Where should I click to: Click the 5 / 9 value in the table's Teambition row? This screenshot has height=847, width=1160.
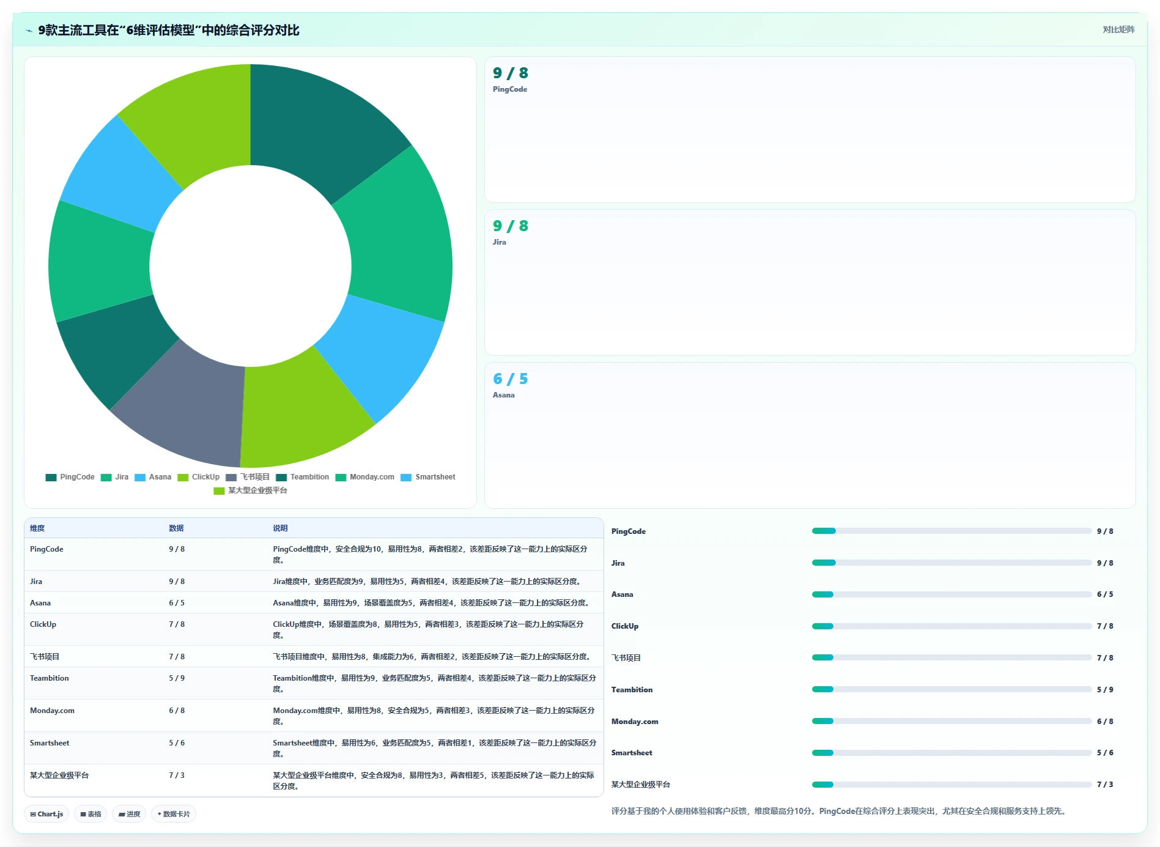pyautogui.click(x=177, y=678)
